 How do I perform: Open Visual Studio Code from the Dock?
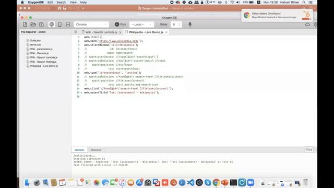pos(190,182)
